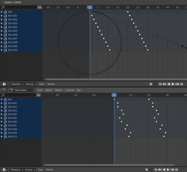The height and width of the screenshot is (172, 187).
Task: Click the bottom Timeline editor type icon
Action: point(5,170)
